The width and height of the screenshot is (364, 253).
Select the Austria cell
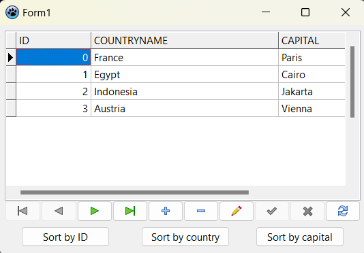pos(185,108)
